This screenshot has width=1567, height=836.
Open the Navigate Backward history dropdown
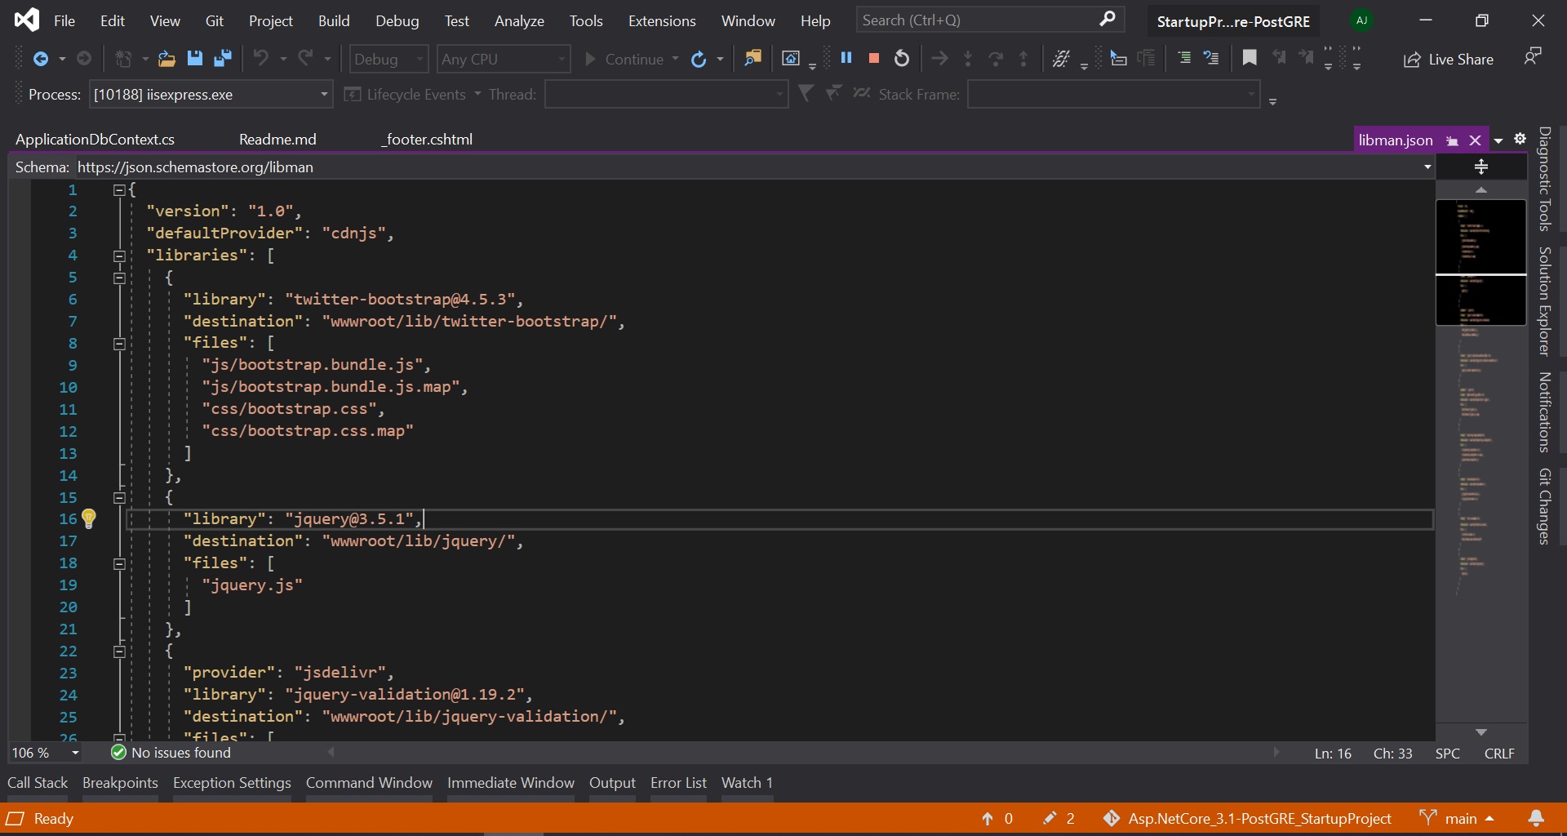[62, 59]
